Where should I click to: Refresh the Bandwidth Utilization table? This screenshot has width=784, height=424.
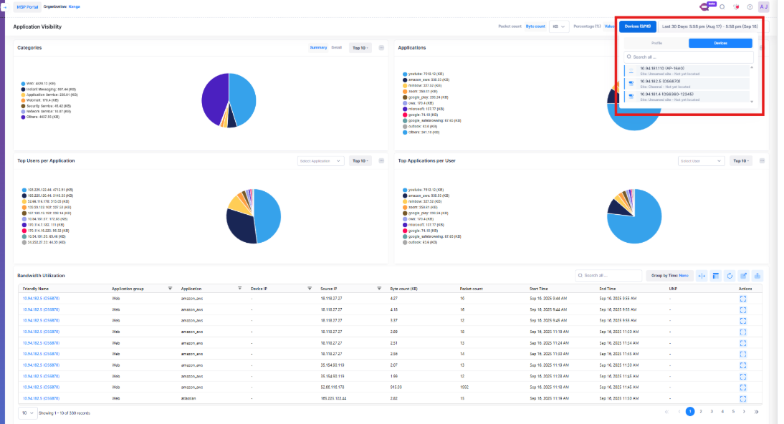coord(730,276)
